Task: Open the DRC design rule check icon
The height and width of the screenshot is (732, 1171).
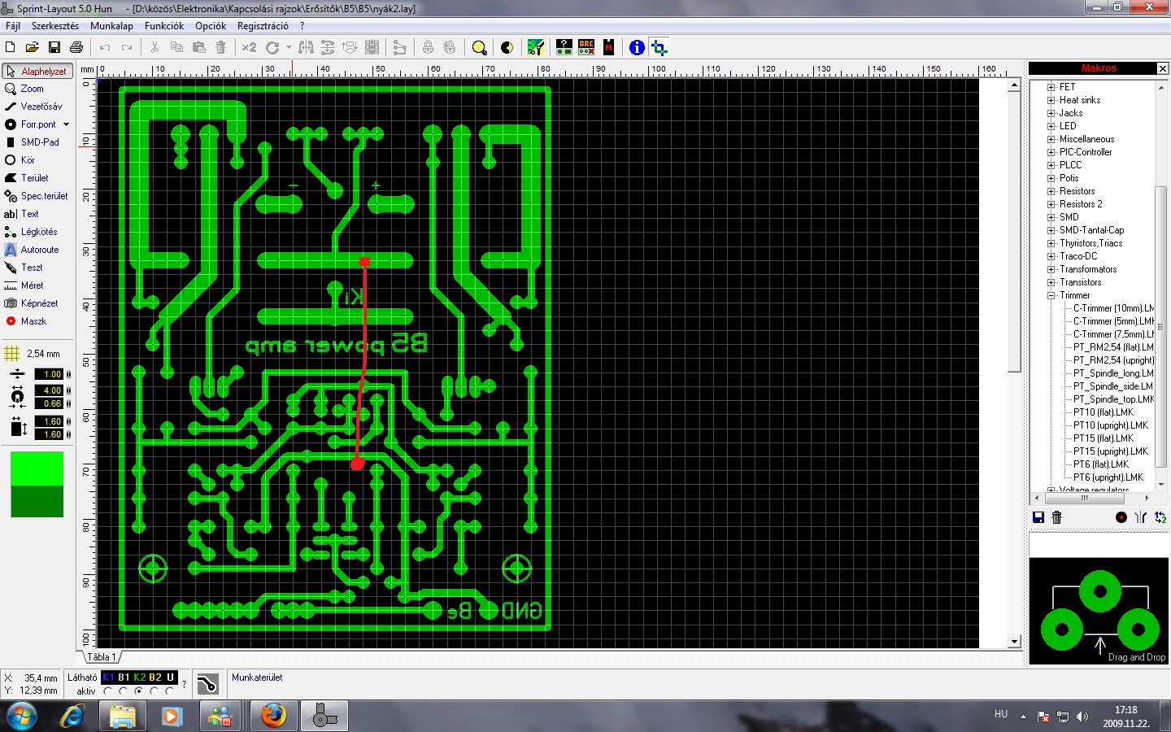Action: pyautogui.click(x=586, y=47)
